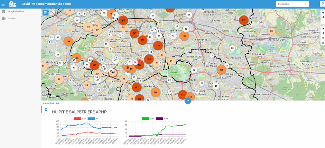Collapse map with blue chevron button
This screenshot has width=325, height=148.
[x=188, y=101]
